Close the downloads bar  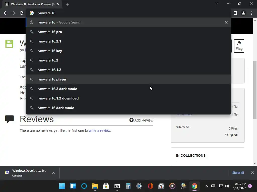coord(252,172)
